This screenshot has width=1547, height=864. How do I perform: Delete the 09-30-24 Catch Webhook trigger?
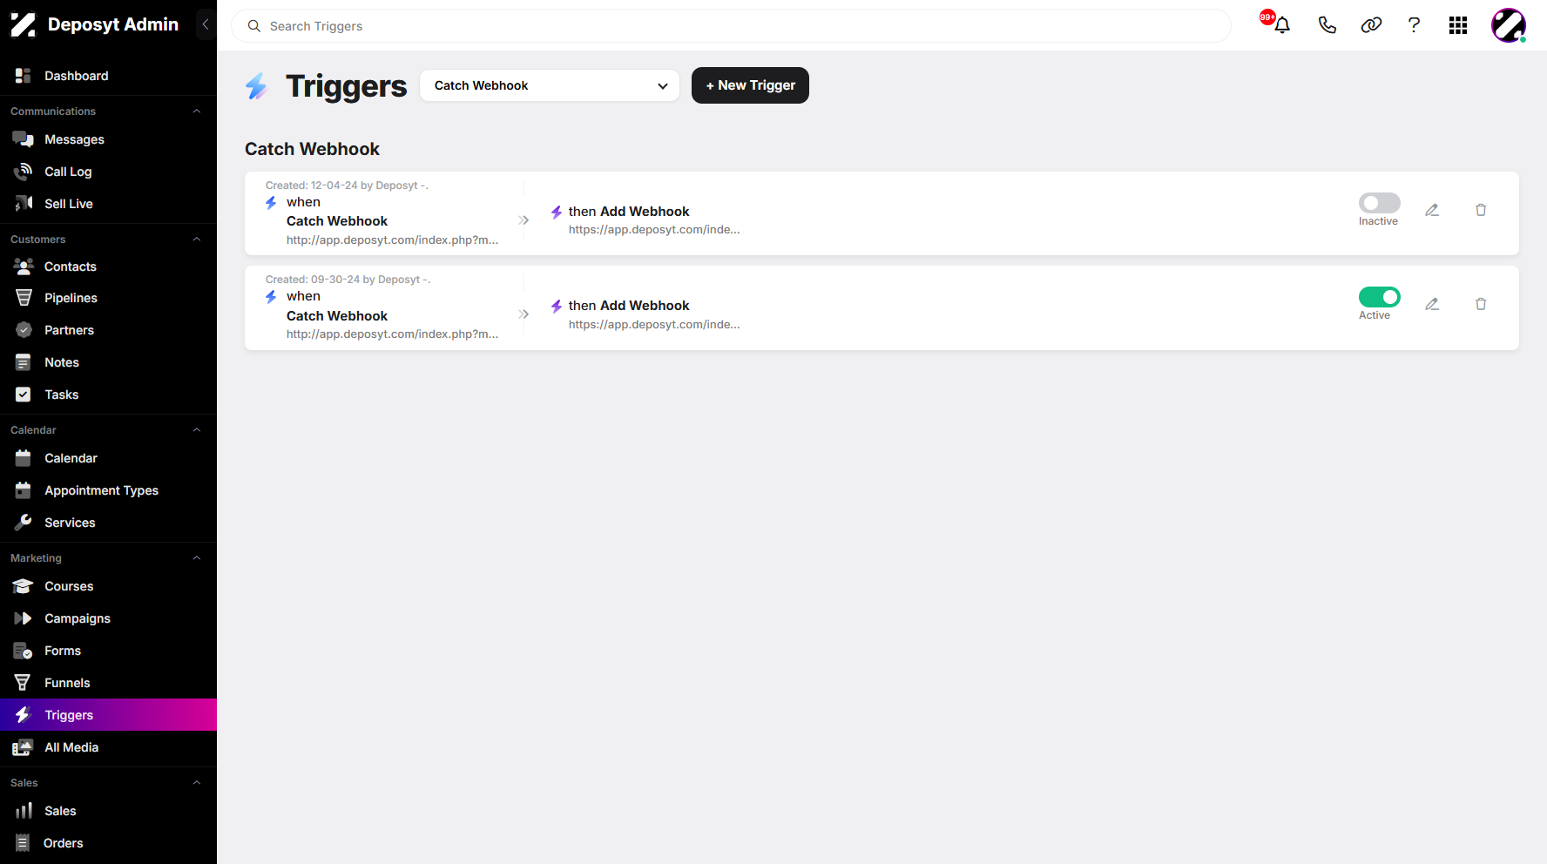[1481, 304]
